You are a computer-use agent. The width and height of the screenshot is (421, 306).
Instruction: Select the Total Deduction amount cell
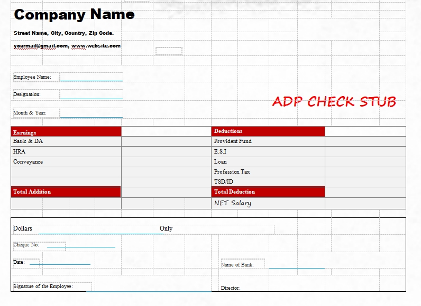[365, 192]
